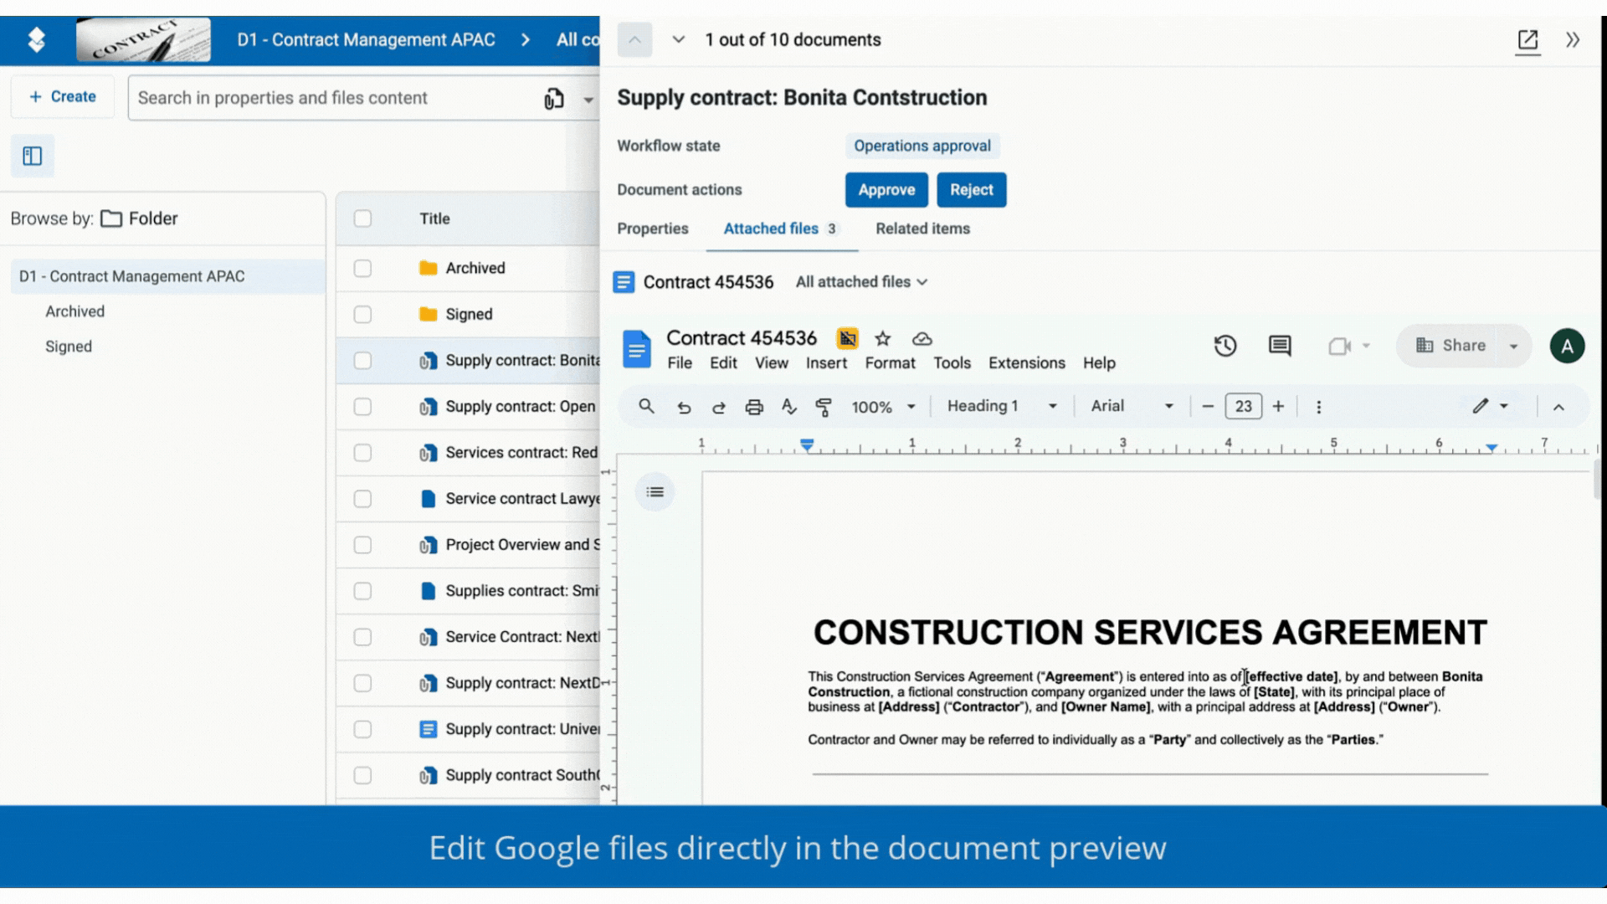Open the vault contract thumbnail image

pyautogui.click(x=143, y=39)
